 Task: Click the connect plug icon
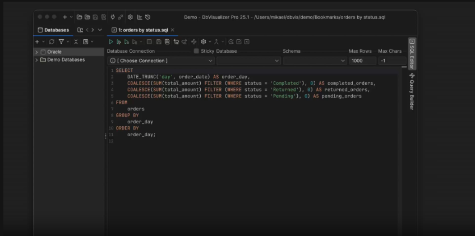tap(113, 17)
